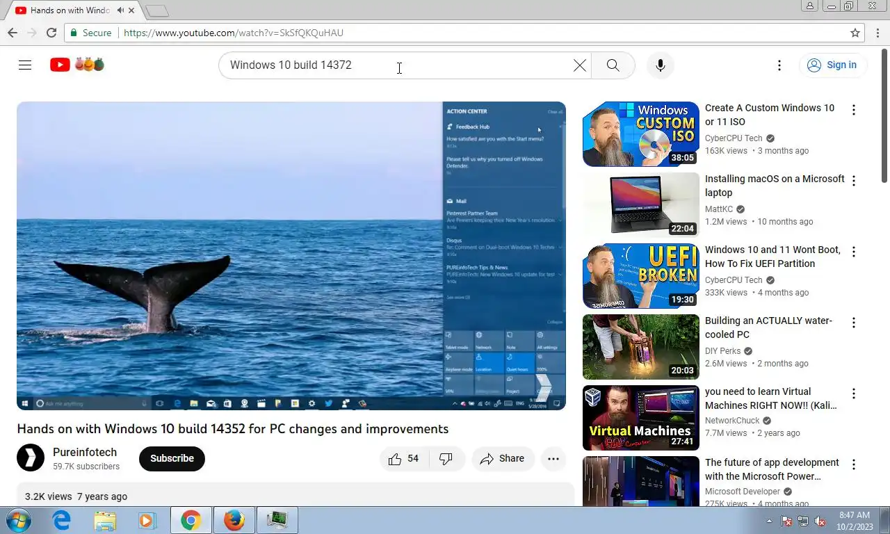Open a new browser tab

tap(158, 10)
